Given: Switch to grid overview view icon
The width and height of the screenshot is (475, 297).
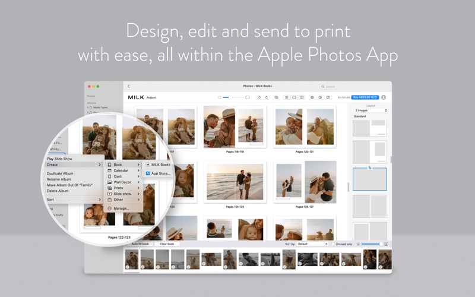Looking at the screenshot, I should pos(287,97).
